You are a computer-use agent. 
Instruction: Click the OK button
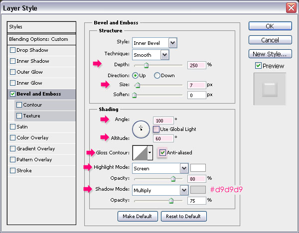pyautogui.click(x=270, y=26)
